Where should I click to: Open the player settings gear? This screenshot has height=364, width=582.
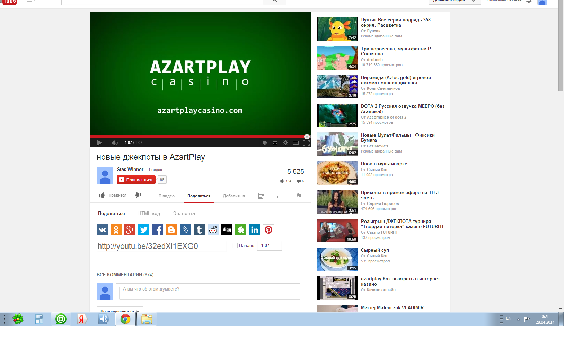click(x=285, y=142)
